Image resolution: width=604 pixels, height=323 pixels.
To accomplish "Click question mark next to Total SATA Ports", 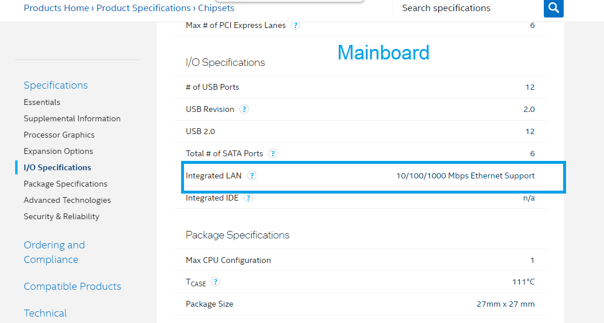I will pyautogui.click(x=273, y=153).
